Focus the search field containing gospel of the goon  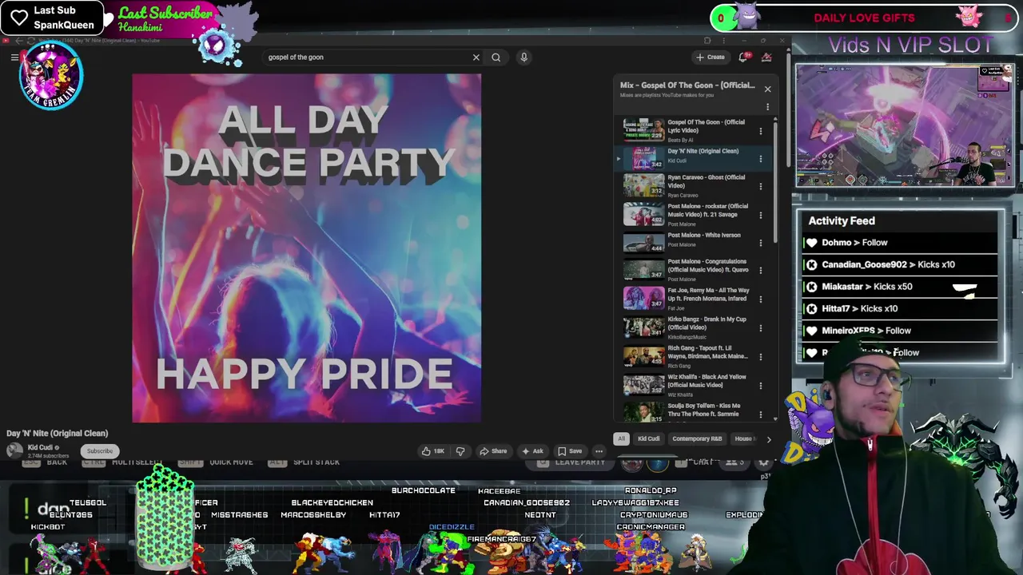tap(368, 57)
